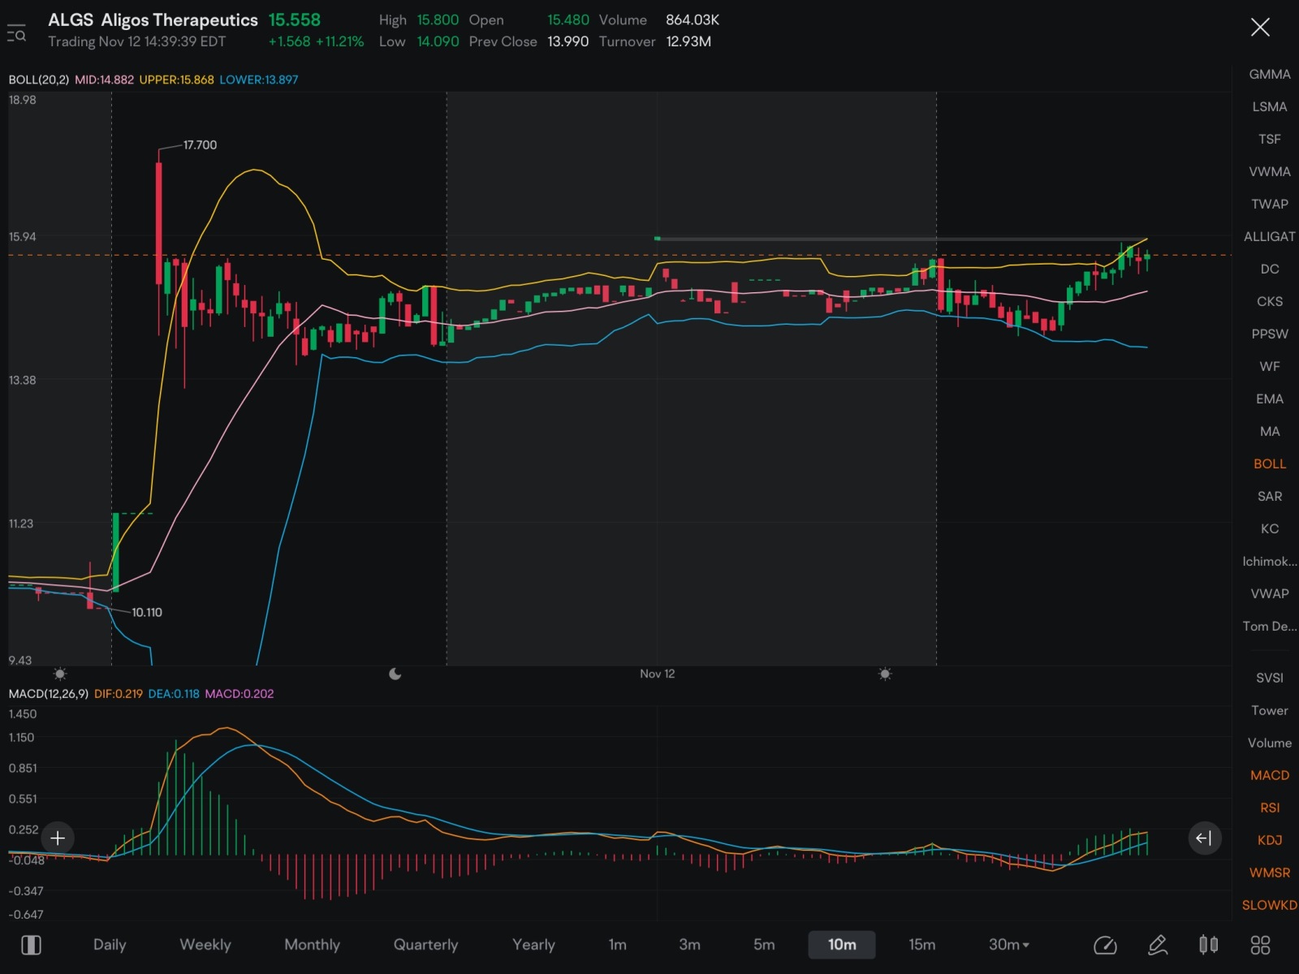The width and height of the screenshot is (1299, 974).
Task: Toggle the KDJ sub-indicator
Action: click(x=1269, y=840)
